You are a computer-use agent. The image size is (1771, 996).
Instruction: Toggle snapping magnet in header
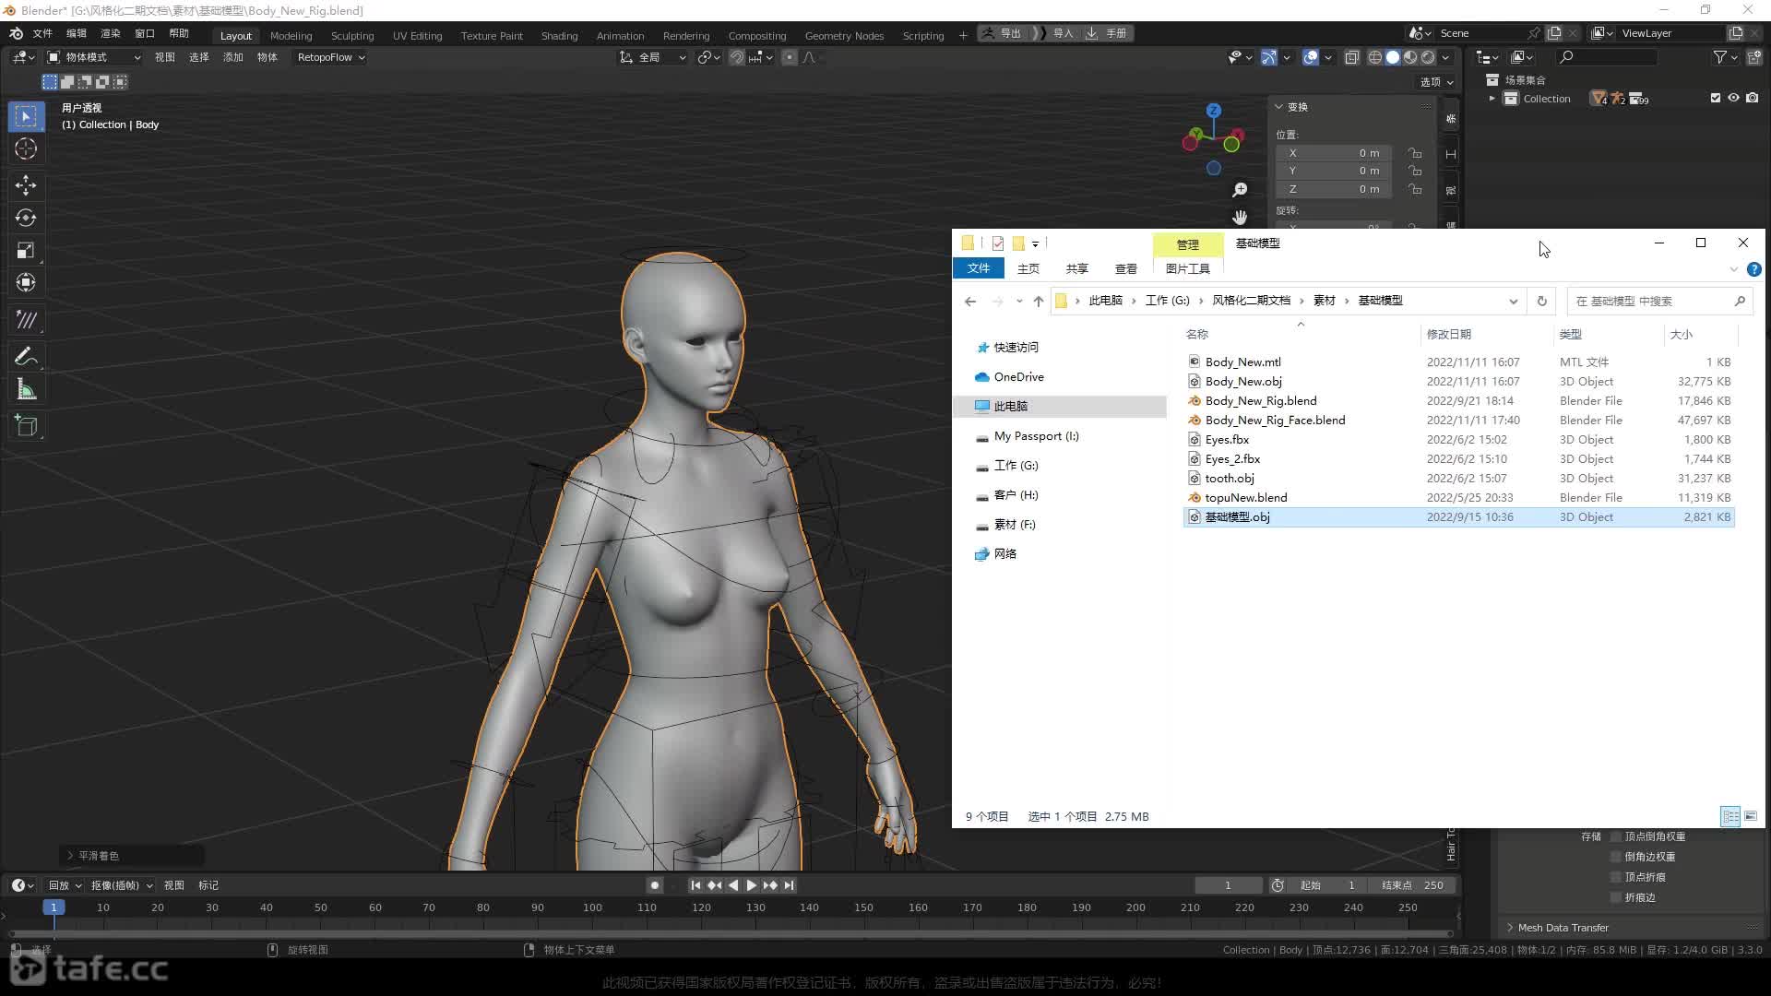pyautogui.click(x=736, y=57)
